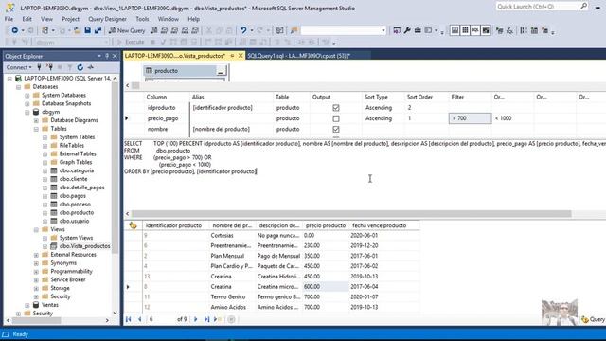Click the Verify SQL Syntax icon

pos(509,30)
